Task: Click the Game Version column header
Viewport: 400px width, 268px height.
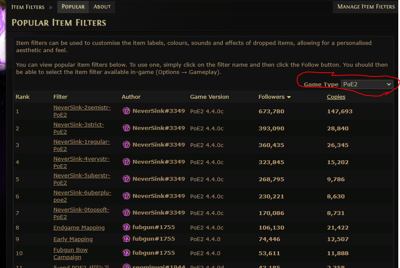Action: pyautogui.click(x=209, y=97)
